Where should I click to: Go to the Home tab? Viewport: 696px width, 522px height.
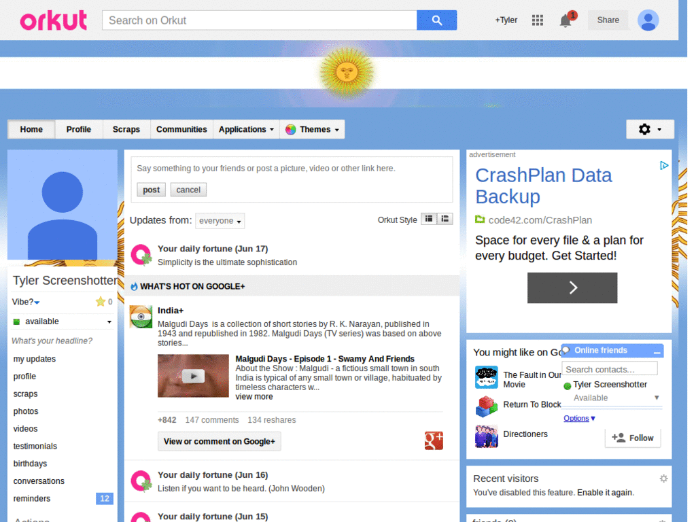[31, 129]
